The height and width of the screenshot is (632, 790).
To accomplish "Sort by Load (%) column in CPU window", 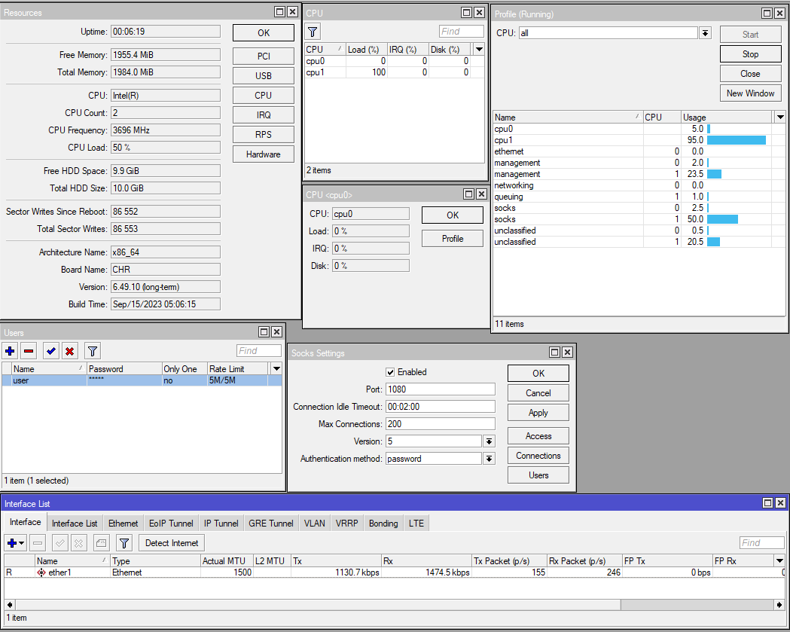I will 366,50.
